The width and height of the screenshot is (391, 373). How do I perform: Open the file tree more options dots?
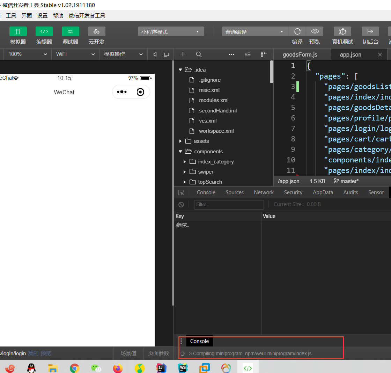[x=231, y=54]
